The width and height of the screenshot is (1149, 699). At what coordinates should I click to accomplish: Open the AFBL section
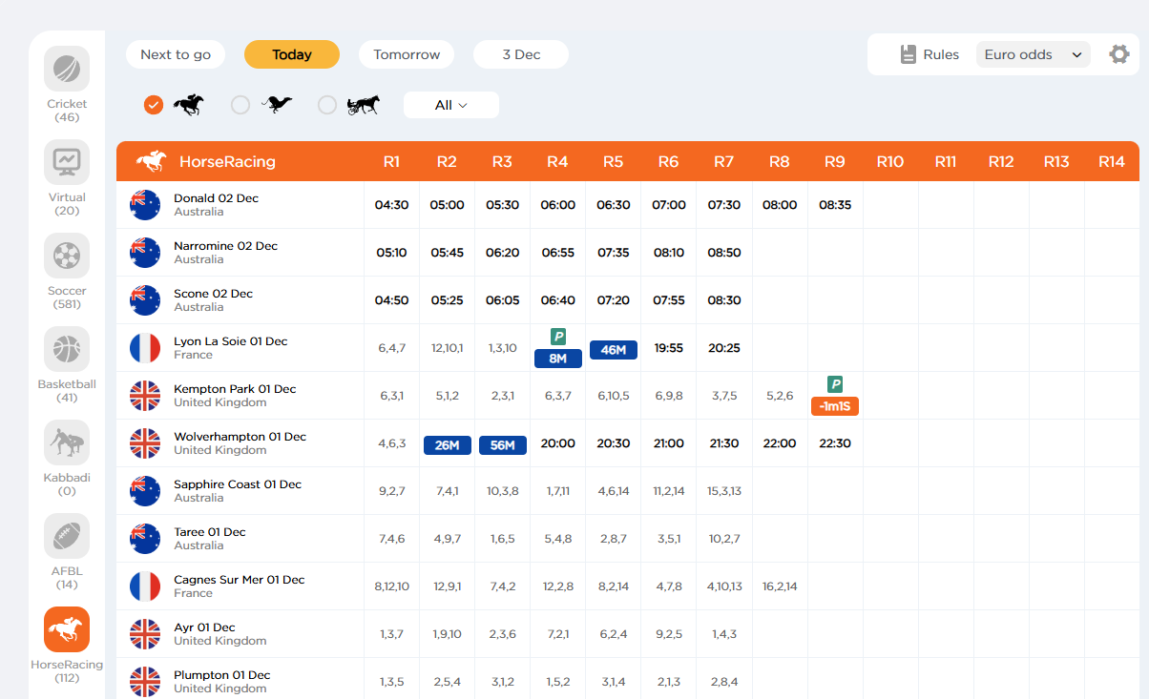pyautogui.click(x=67, y=535)
